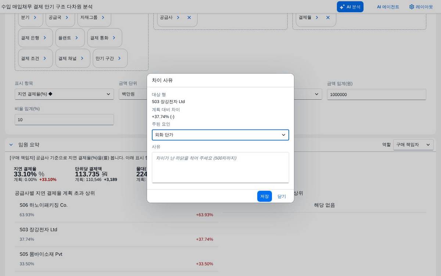The width and height of the screenshot is (441, 276).
Task: Click the 금액 임계(원) input field
Action: coord(377,94)
